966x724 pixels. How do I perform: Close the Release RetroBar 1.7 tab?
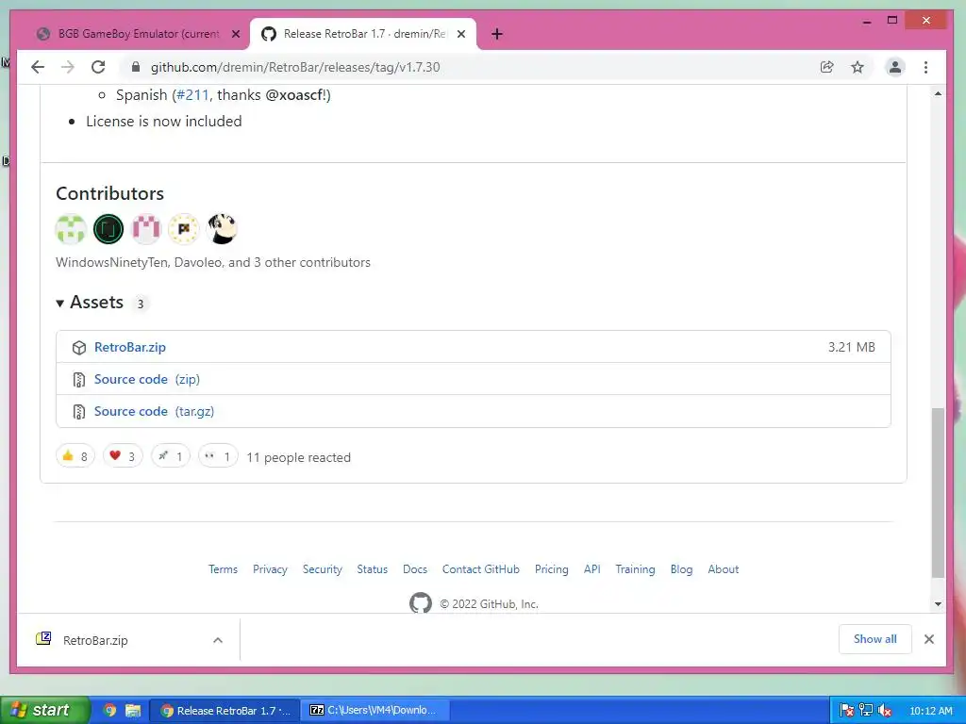[x=460, y=34]
